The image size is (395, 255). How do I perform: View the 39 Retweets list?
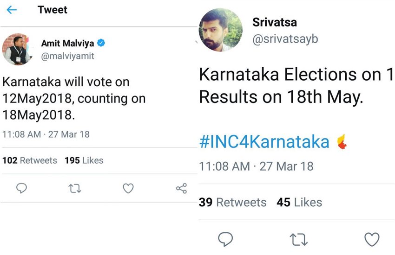pos(232,202)
